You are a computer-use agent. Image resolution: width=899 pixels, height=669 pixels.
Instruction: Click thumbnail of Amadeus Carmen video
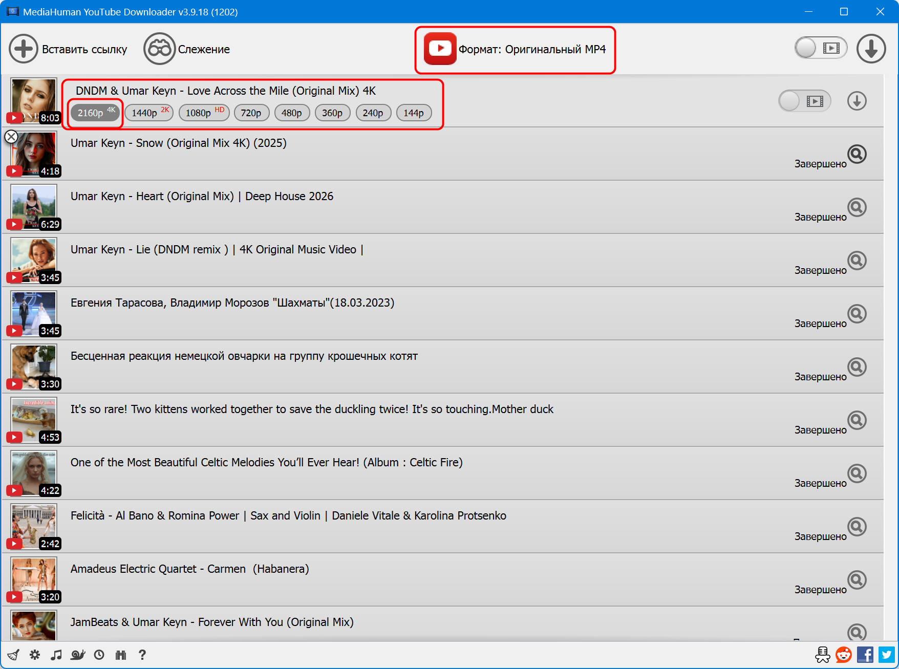click(34, 580)
